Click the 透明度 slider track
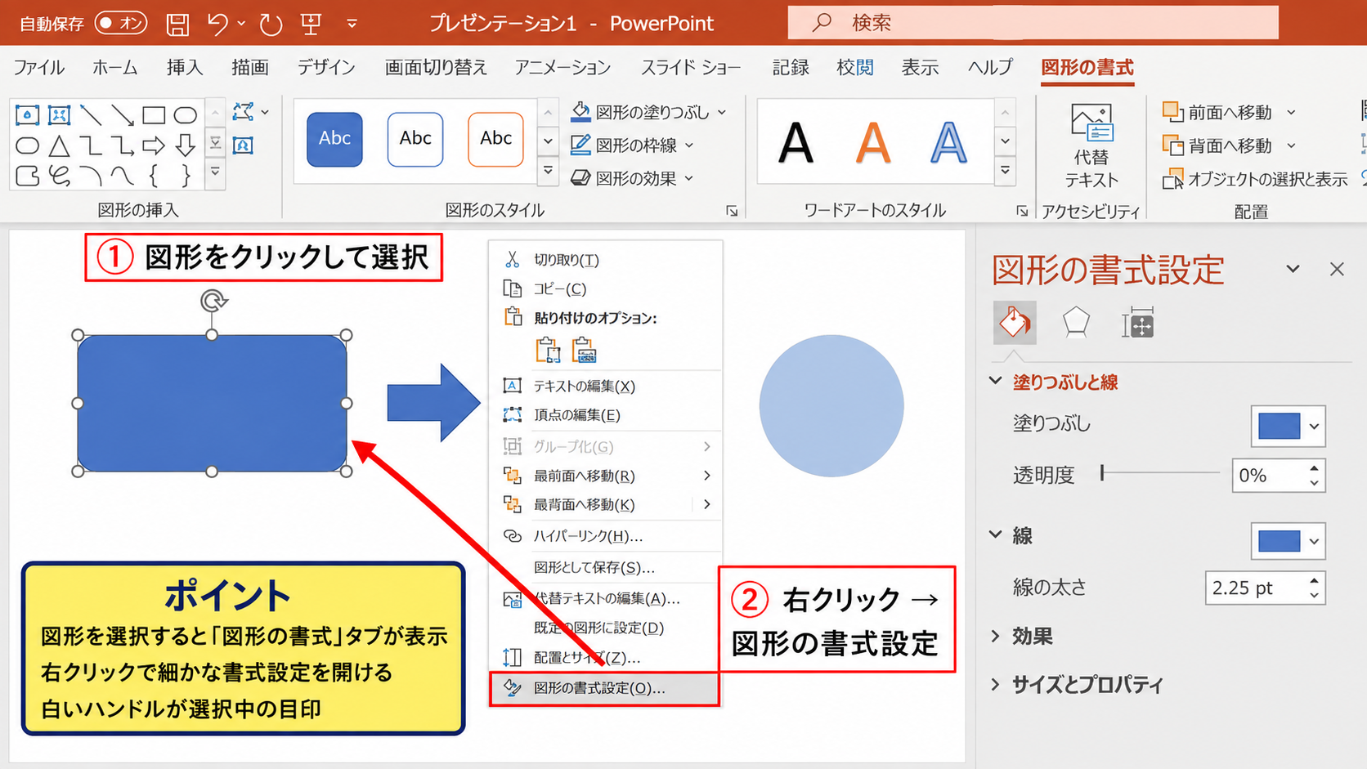 (x=1160, y=472)
